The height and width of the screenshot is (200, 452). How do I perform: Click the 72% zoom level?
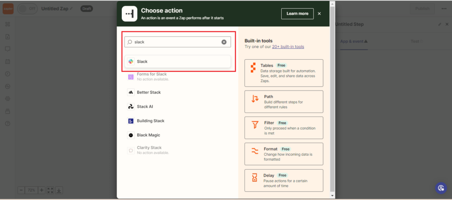click(x=31, y=190)
